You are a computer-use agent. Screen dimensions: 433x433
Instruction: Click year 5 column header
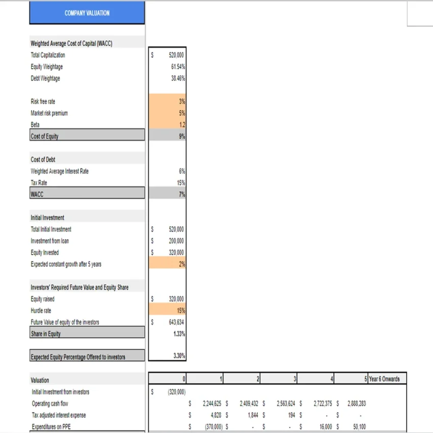[x=351, y=378]
